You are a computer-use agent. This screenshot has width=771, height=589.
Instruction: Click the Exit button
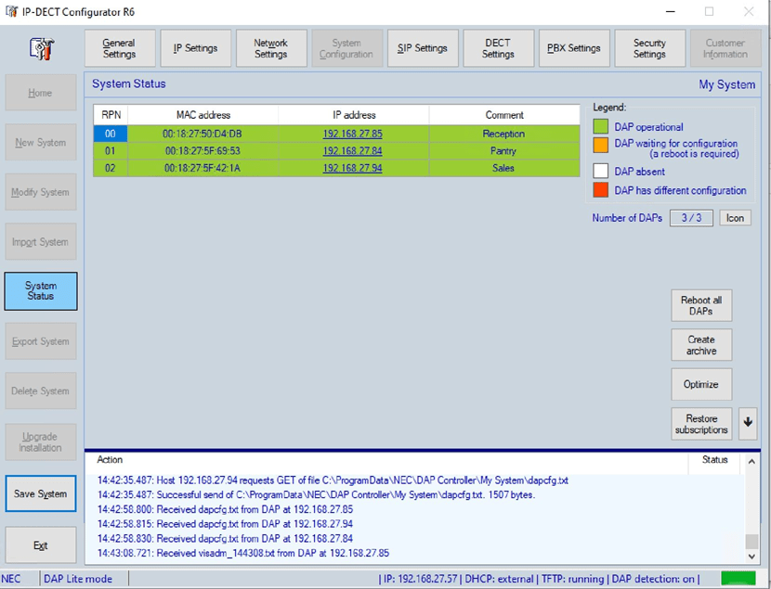click(x=40, y=545)
